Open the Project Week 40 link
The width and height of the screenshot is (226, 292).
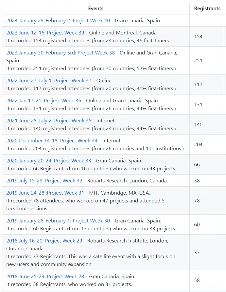click(x=58, y=20)
